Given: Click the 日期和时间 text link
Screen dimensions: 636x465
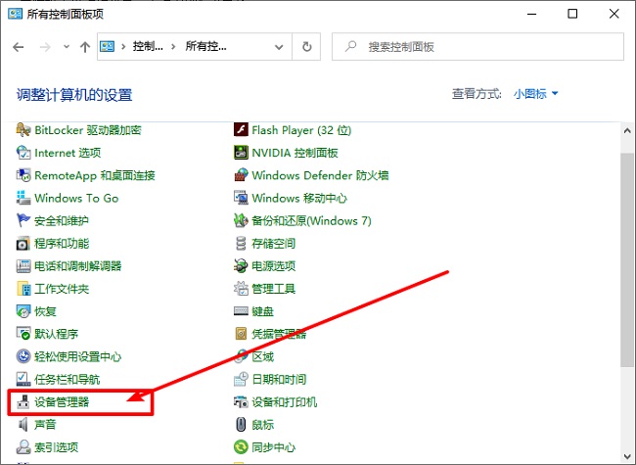Looking at the screenshot, I should 279,380.
